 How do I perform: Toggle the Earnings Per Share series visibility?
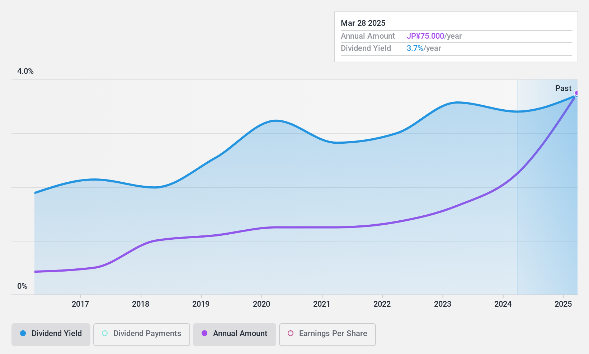327,334
